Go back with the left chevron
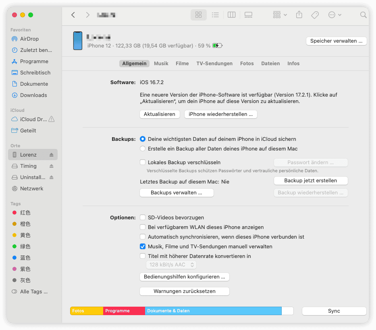This screenshot has width=376, height=330. pyautogui.click(x=73, y=15)
